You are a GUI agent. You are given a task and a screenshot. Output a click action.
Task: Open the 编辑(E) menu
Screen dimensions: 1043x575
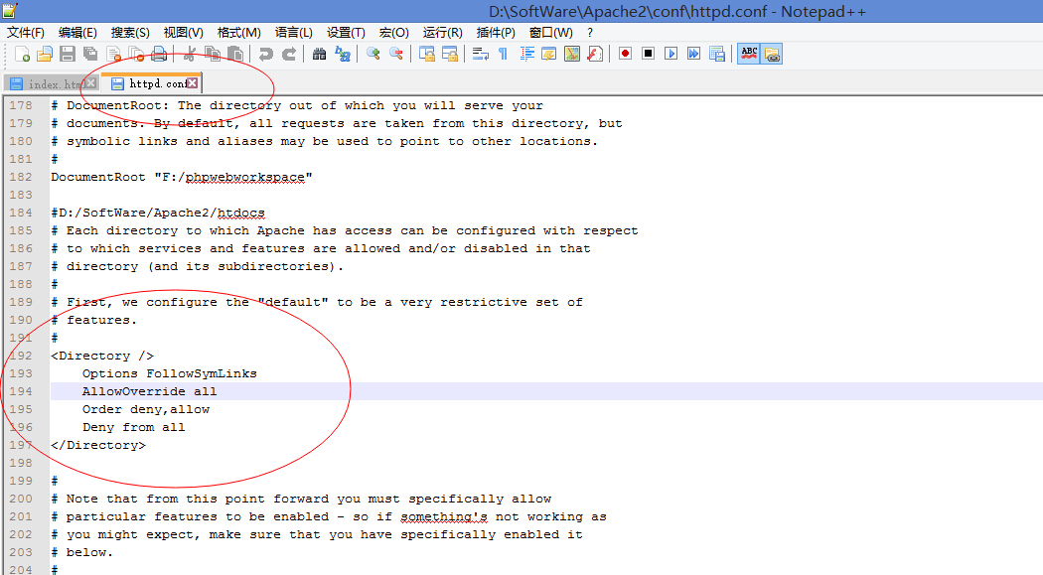77,33
